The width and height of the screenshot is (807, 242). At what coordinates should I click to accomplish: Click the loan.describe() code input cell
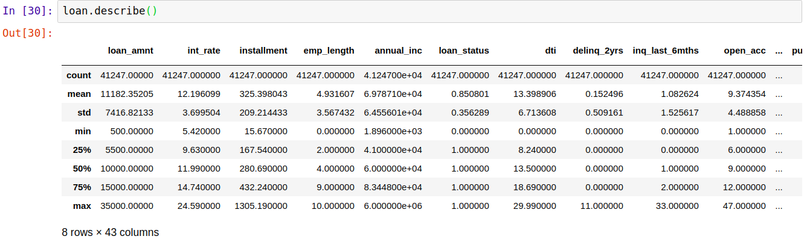click(x=429, y=11)
